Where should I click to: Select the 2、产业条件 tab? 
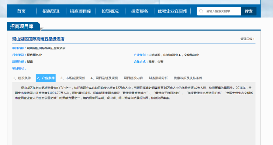click(x=46, y=78)
